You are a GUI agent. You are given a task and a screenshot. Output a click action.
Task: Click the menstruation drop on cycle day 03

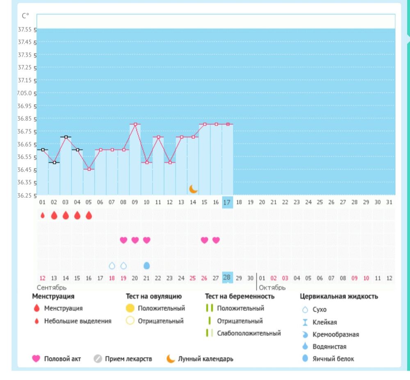(x=66, y=215)
